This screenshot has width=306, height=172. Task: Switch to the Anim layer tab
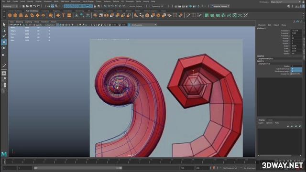pyautogui.click(x=270, y=120)
